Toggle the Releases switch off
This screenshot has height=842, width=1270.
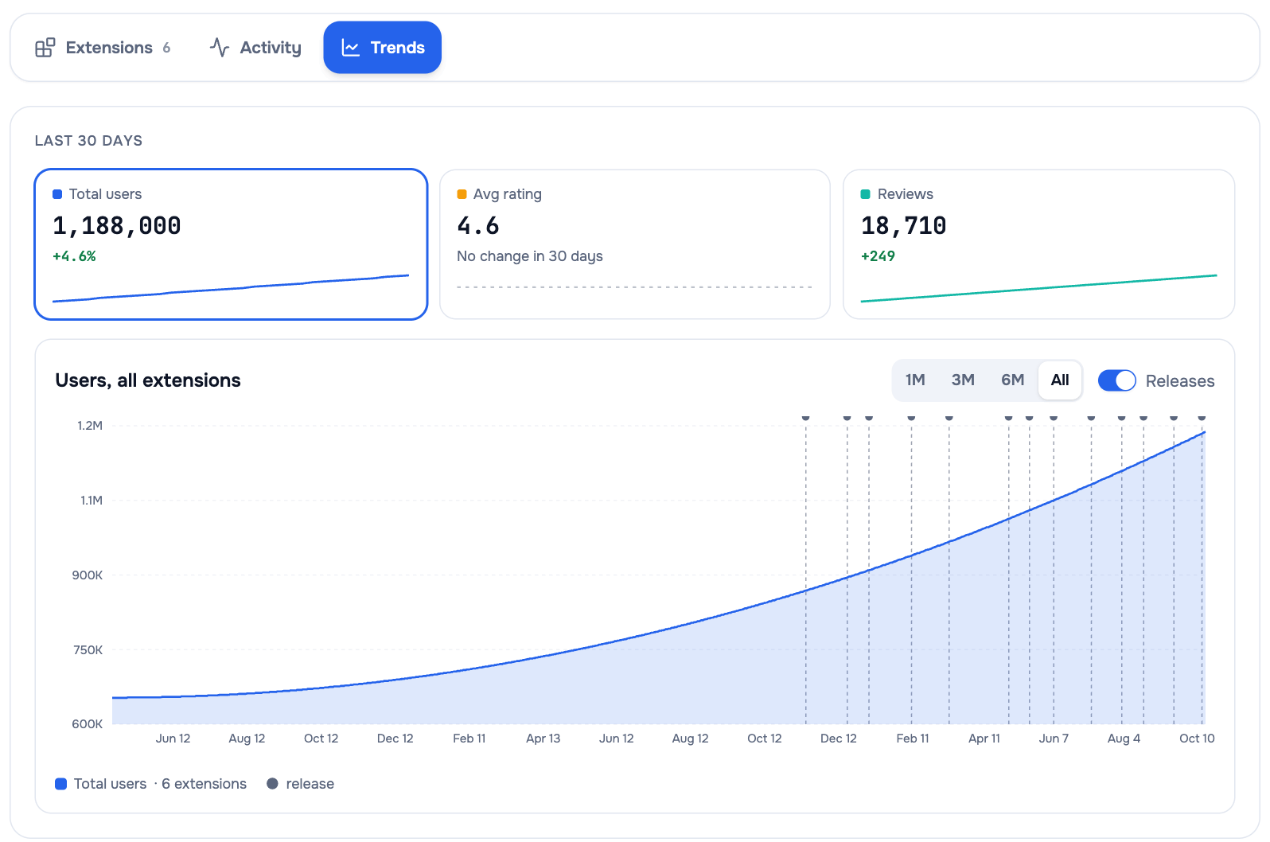click(x=1116, y=380)
